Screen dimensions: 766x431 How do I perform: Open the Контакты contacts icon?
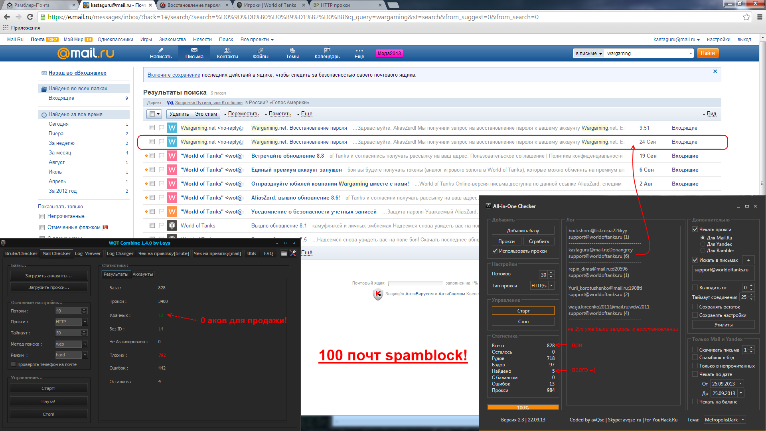tap(227, 50)
